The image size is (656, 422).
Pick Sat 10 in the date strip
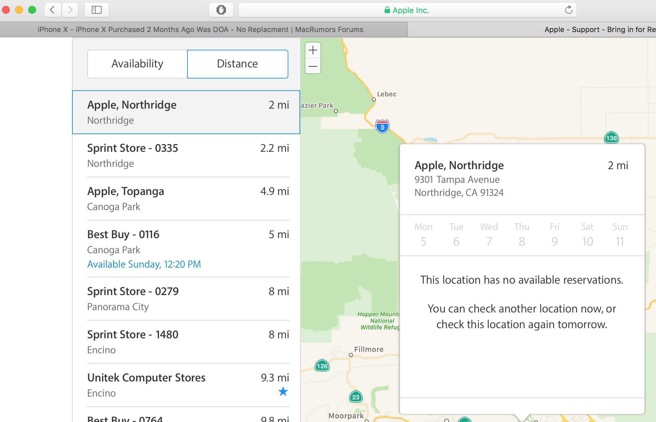point(587,235)
